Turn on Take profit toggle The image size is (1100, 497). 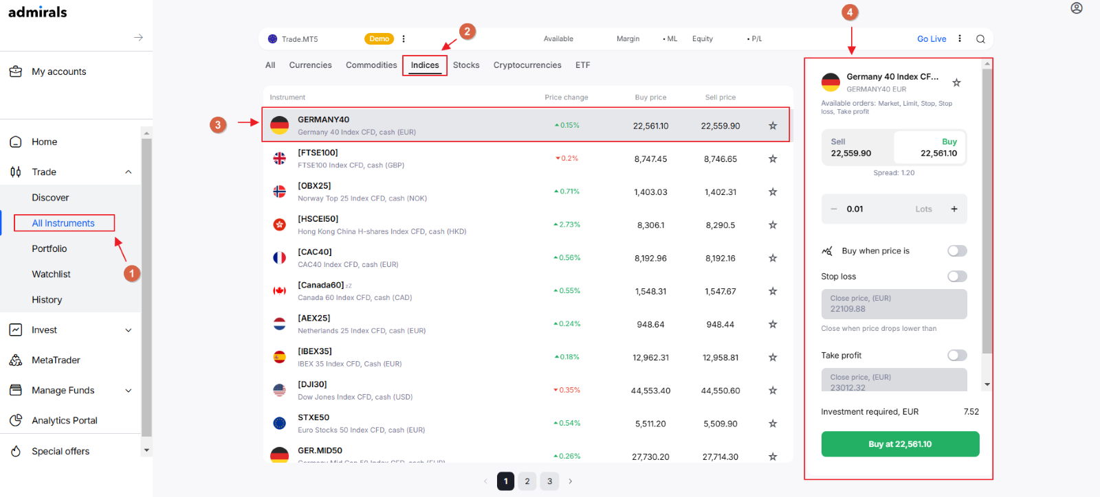pyautogui.click(x=957, y=355)
